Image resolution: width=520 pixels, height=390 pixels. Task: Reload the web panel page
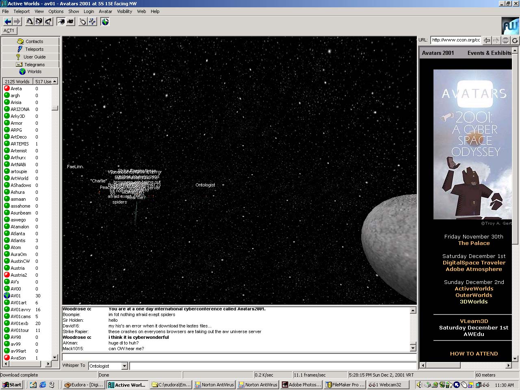515,40
